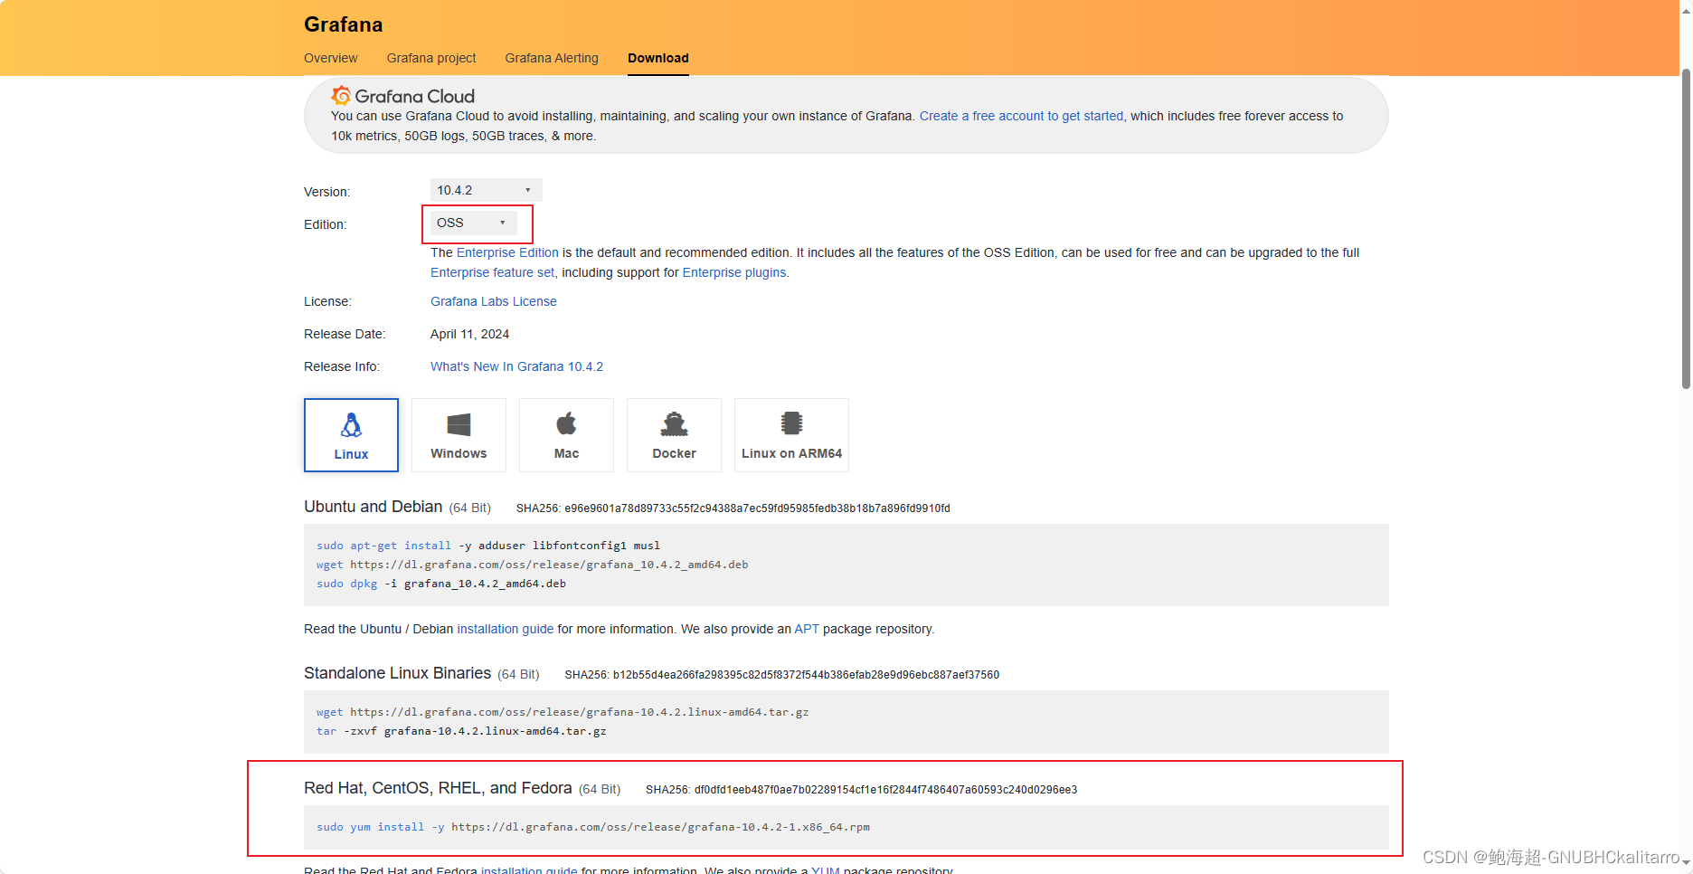Open the Edition OSS dropdown
Image resolution: width=1693 pixels, height=874 pixels.
(x=473, y=223)
